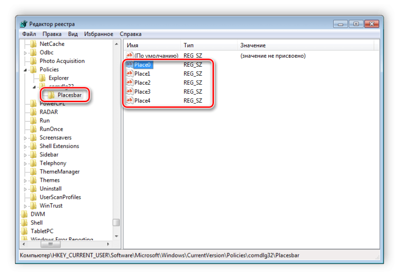Click the TabletPC folder icon

[24, 231]
